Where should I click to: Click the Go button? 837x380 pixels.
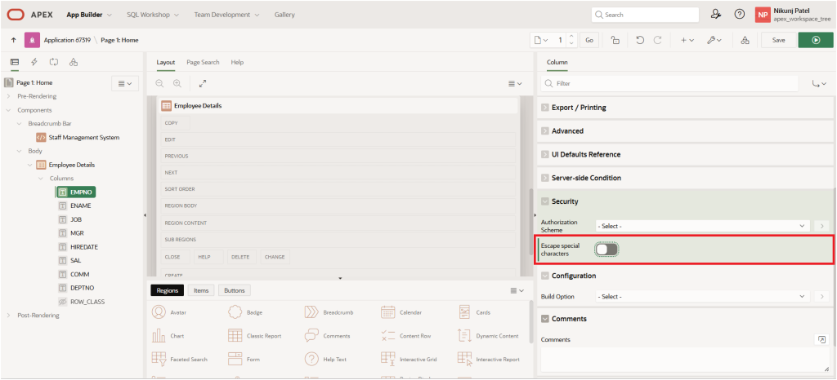click(590, 39)
